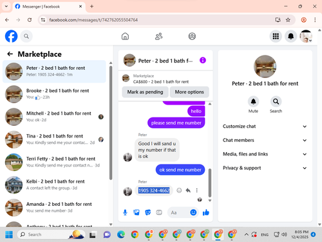This screenshot has height=242, width=322.
Task: Expand Customize chat section
Action: point(265,126)
